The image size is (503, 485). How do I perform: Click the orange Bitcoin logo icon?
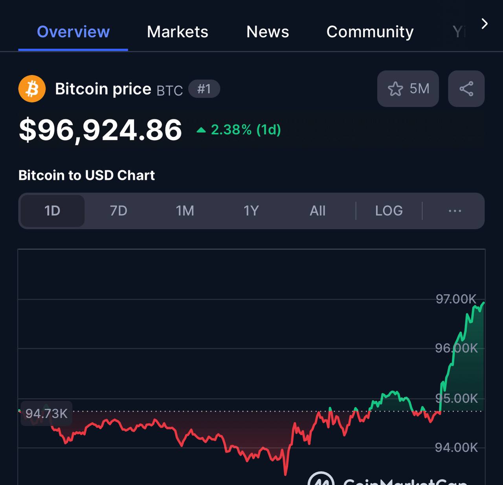click(32, 89)
